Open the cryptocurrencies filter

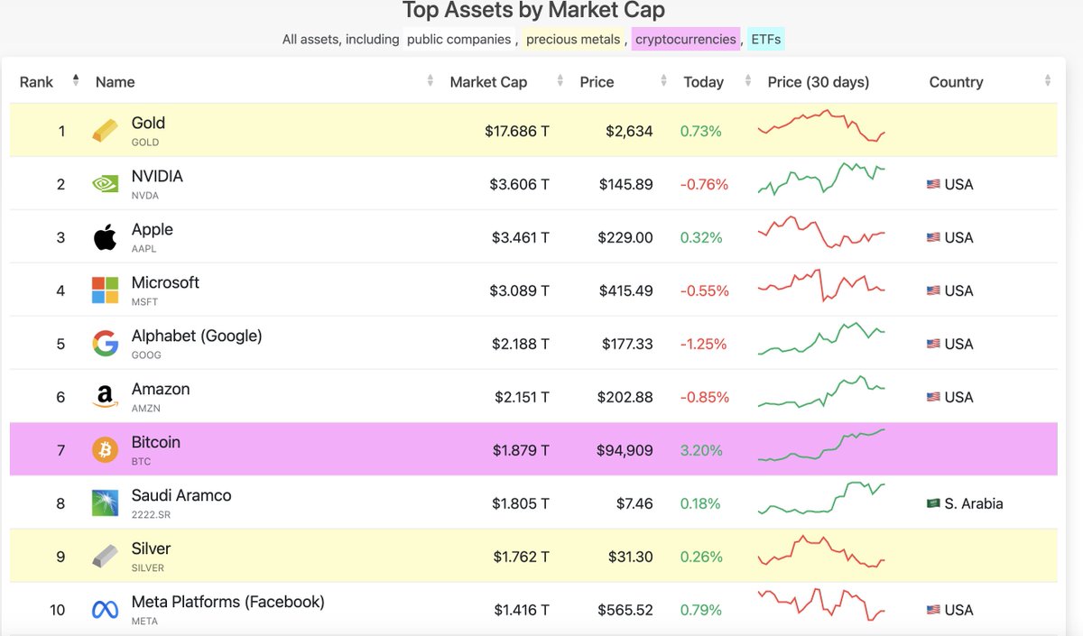click(x=687, y=39)
